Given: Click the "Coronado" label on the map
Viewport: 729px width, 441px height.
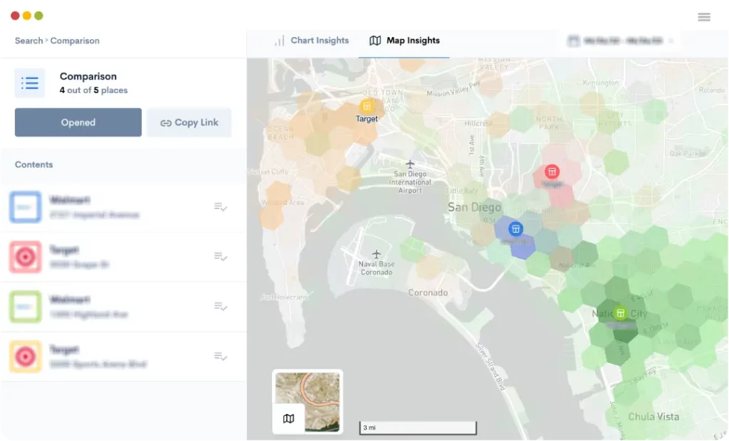Looking at the screenshot, I should (428, 293).
